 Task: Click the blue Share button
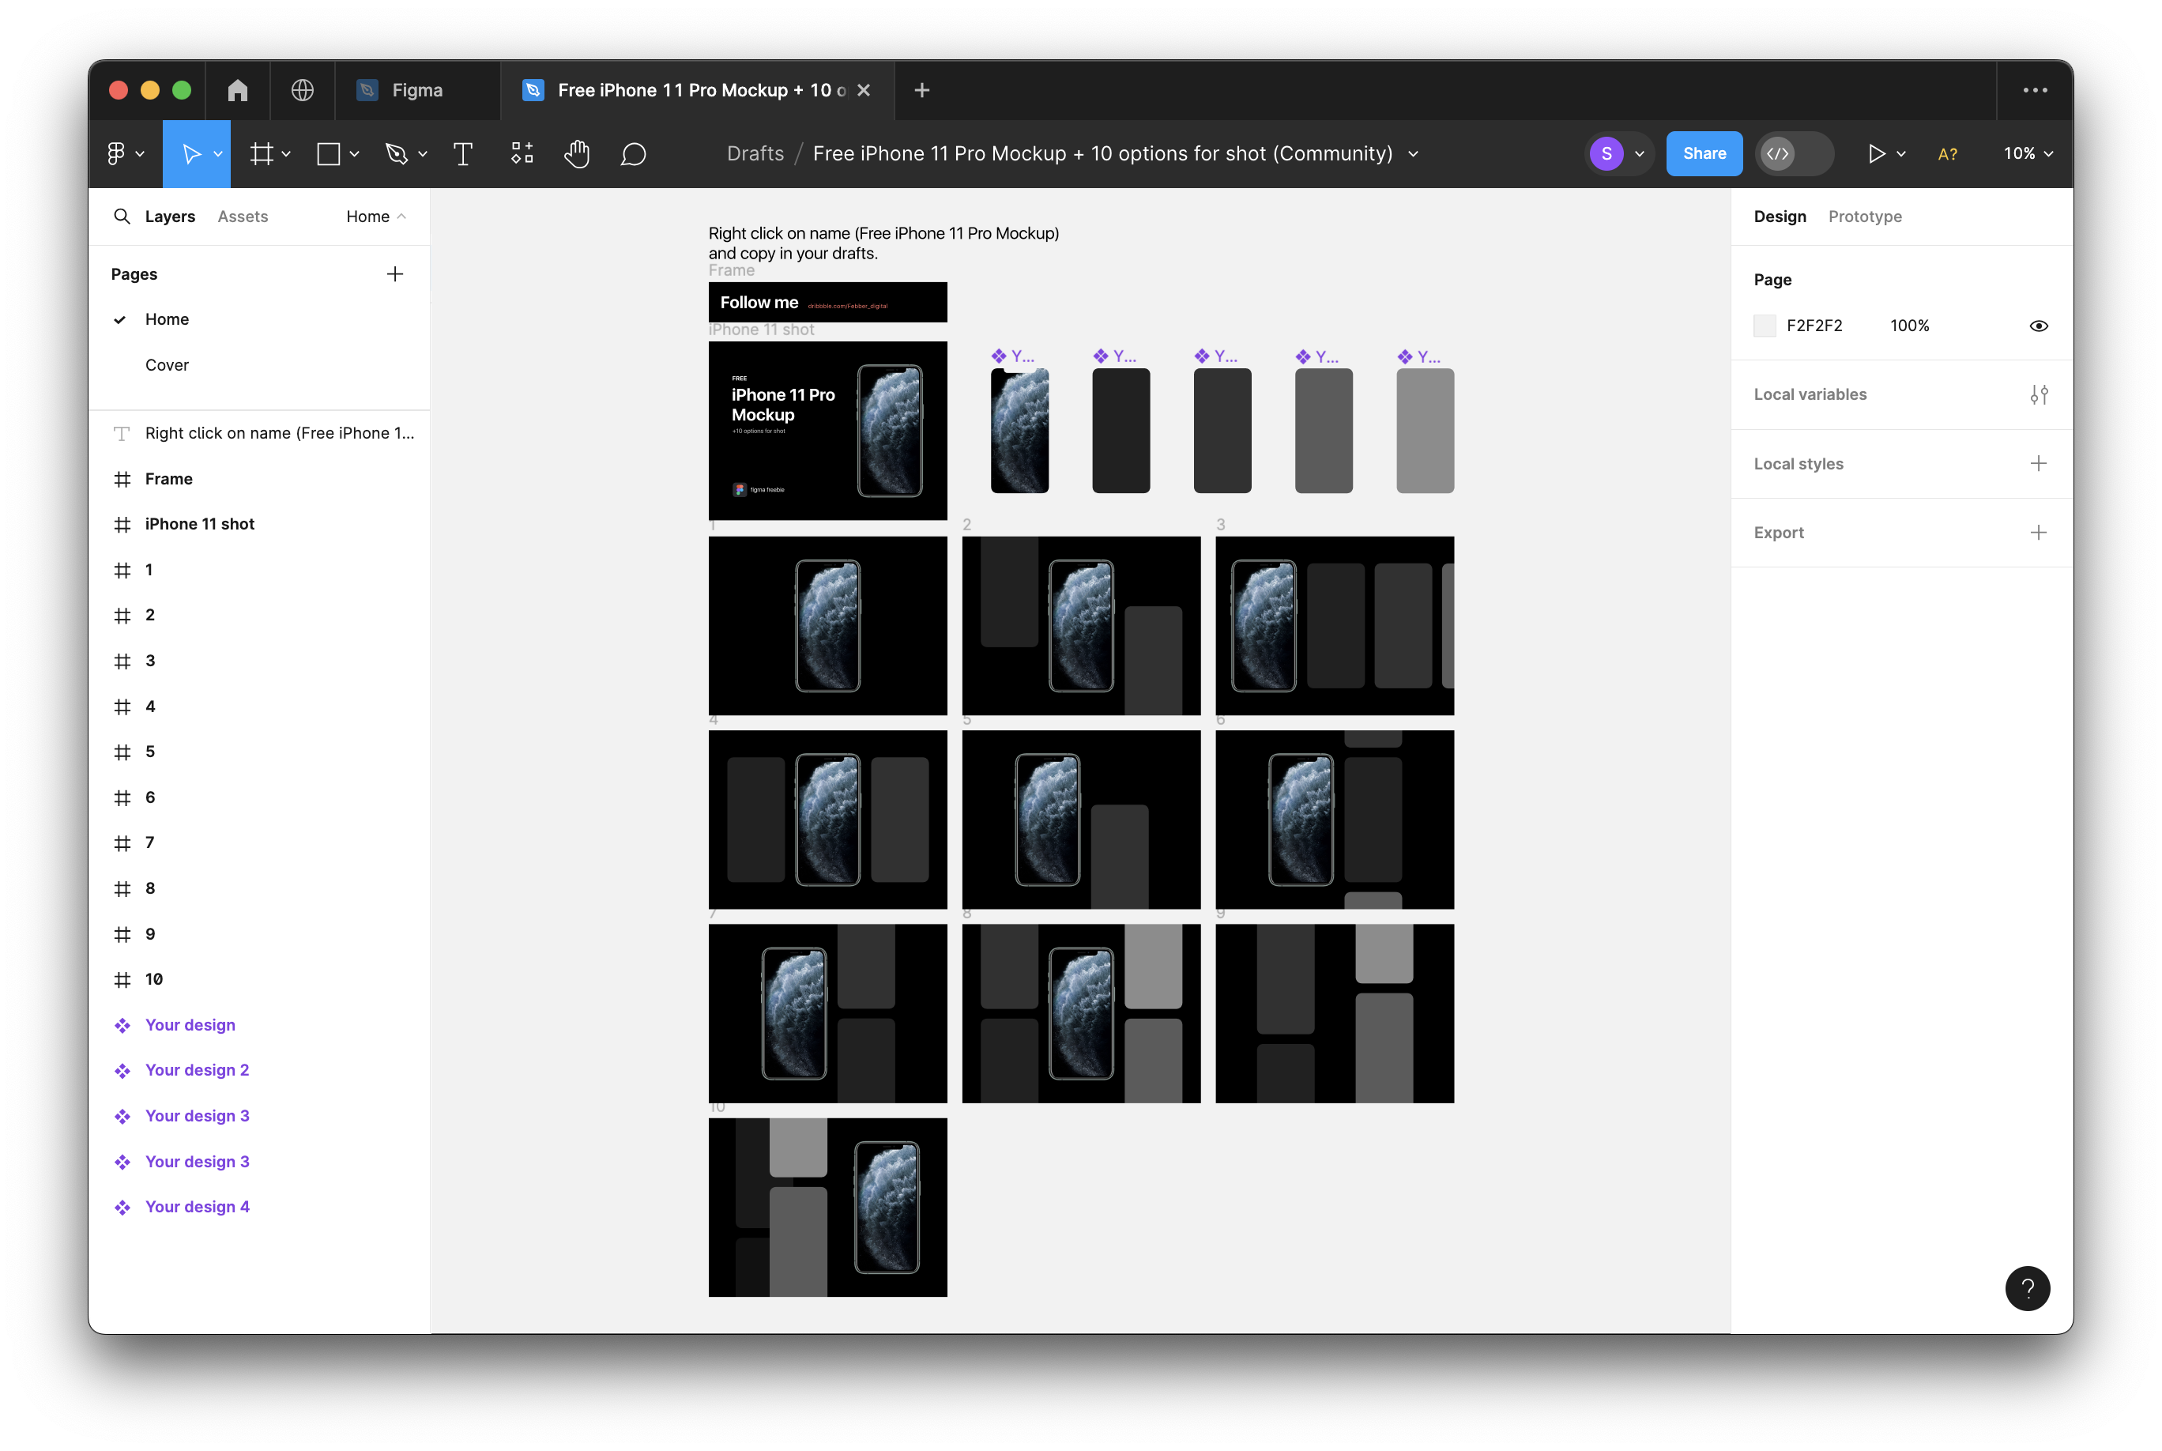[1703, 153]
